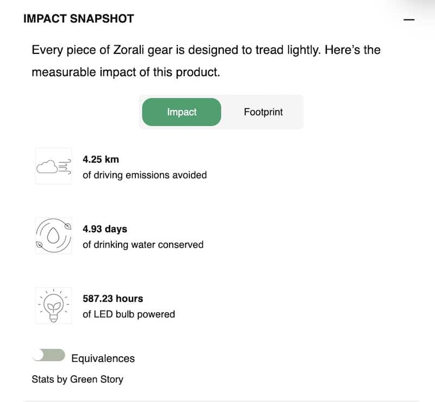Click the green Impact pill button
This screenshot has width=435, height=402.
pyautogui.click(x=181, y=112)
